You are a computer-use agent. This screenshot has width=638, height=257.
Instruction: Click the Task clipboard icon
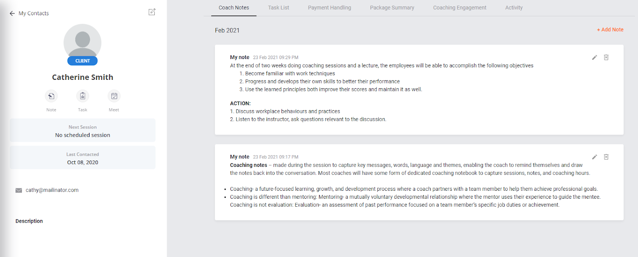pos(83,96)
